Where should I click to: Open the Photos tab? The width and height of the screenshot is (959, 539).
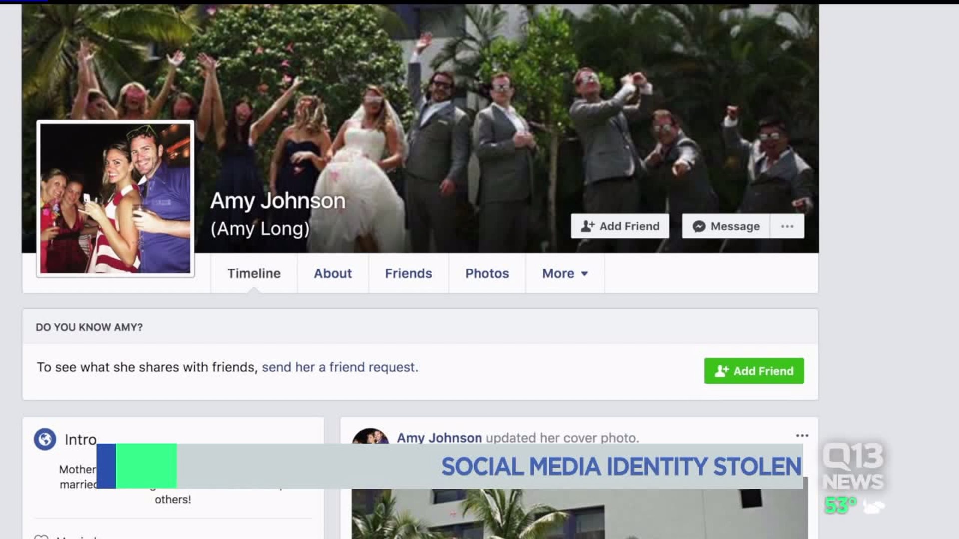(487, 273)
